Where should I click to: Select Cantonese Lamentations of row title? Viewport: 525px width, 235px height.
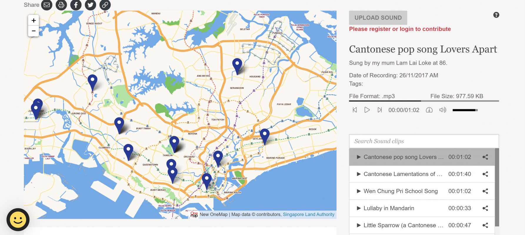tap(403, 174)
